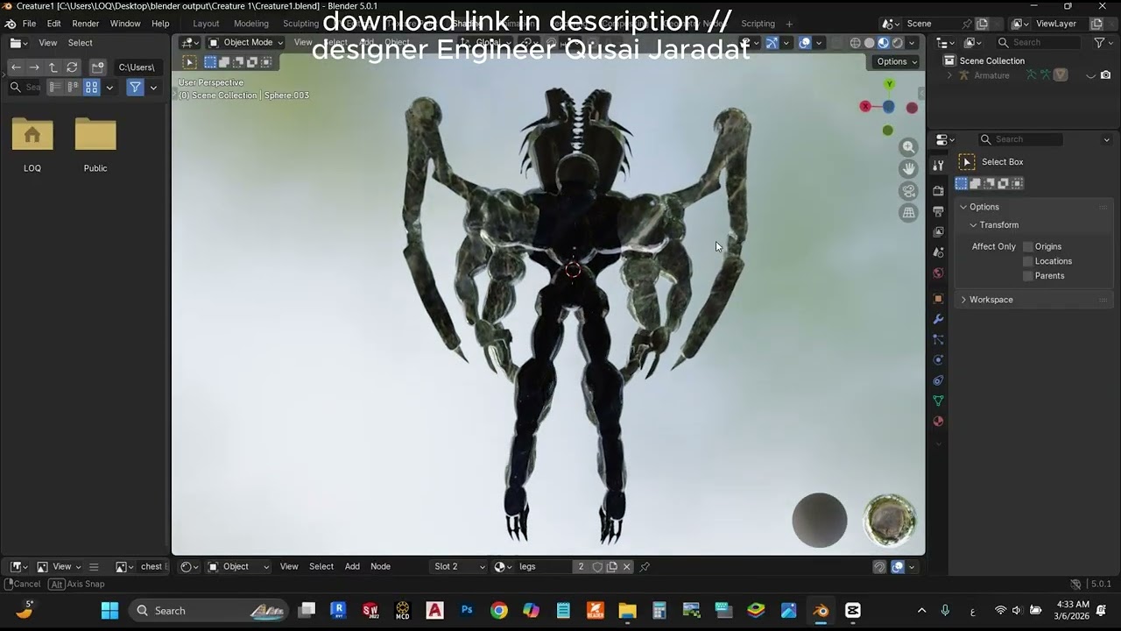Open viewport editor type dropdown
The image size is (1121, 631).
pyautogui.click(x=190, y=42)
